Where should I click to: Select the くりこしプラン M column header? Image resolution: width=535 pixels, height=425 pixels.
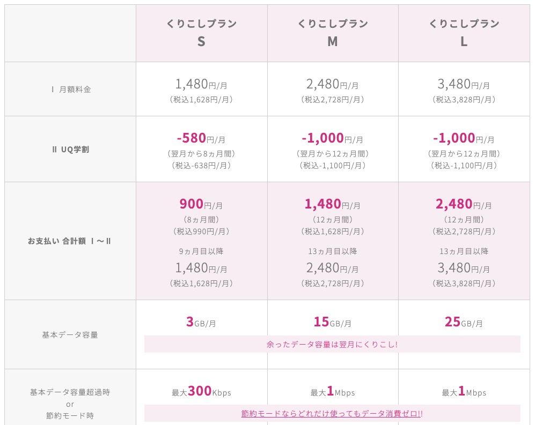point(333,33)
